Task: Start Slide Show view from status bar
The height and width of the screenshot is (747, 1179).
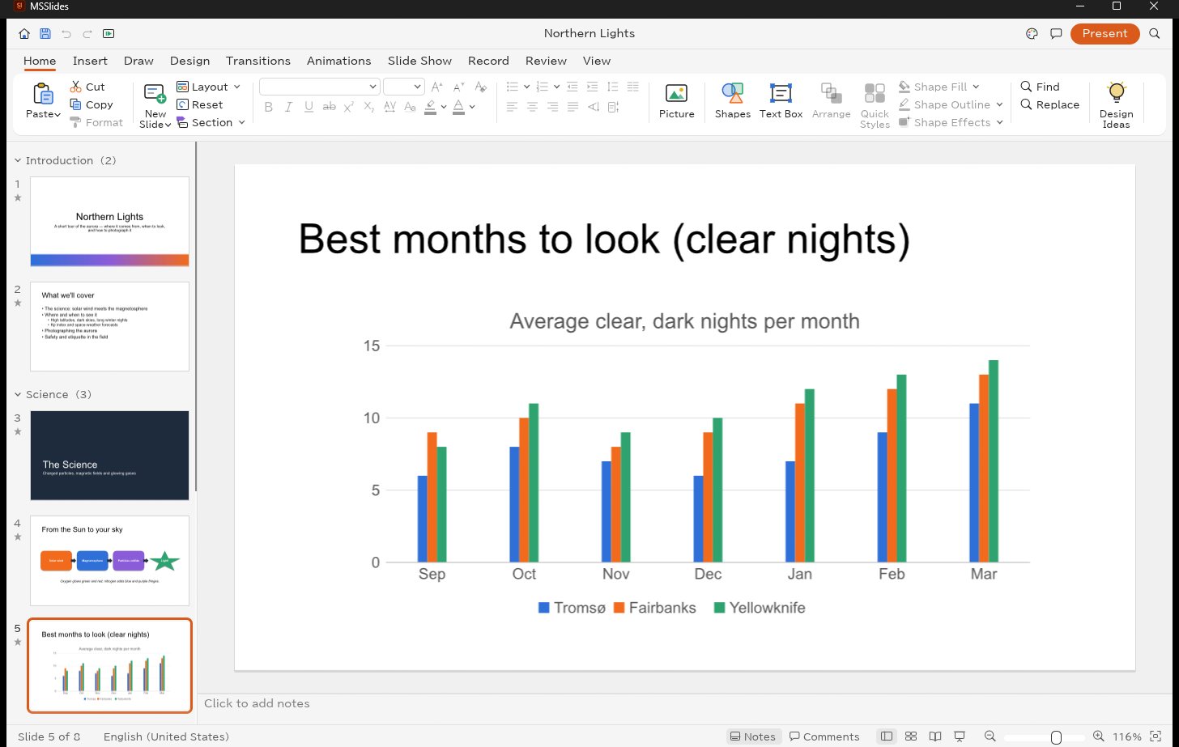Action: point(960,736)
